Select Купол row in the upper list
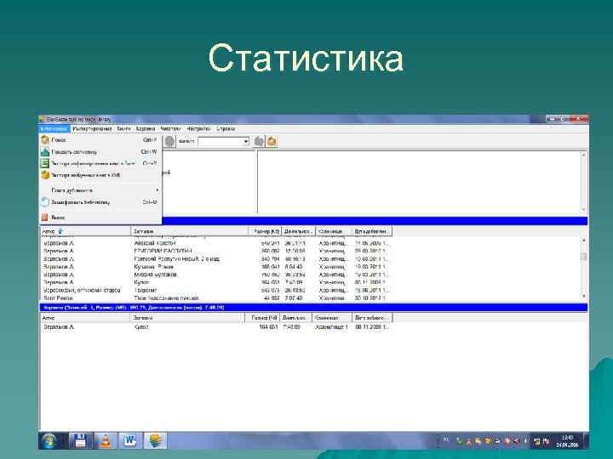613x459 pixels. click(x=216, y=282)
